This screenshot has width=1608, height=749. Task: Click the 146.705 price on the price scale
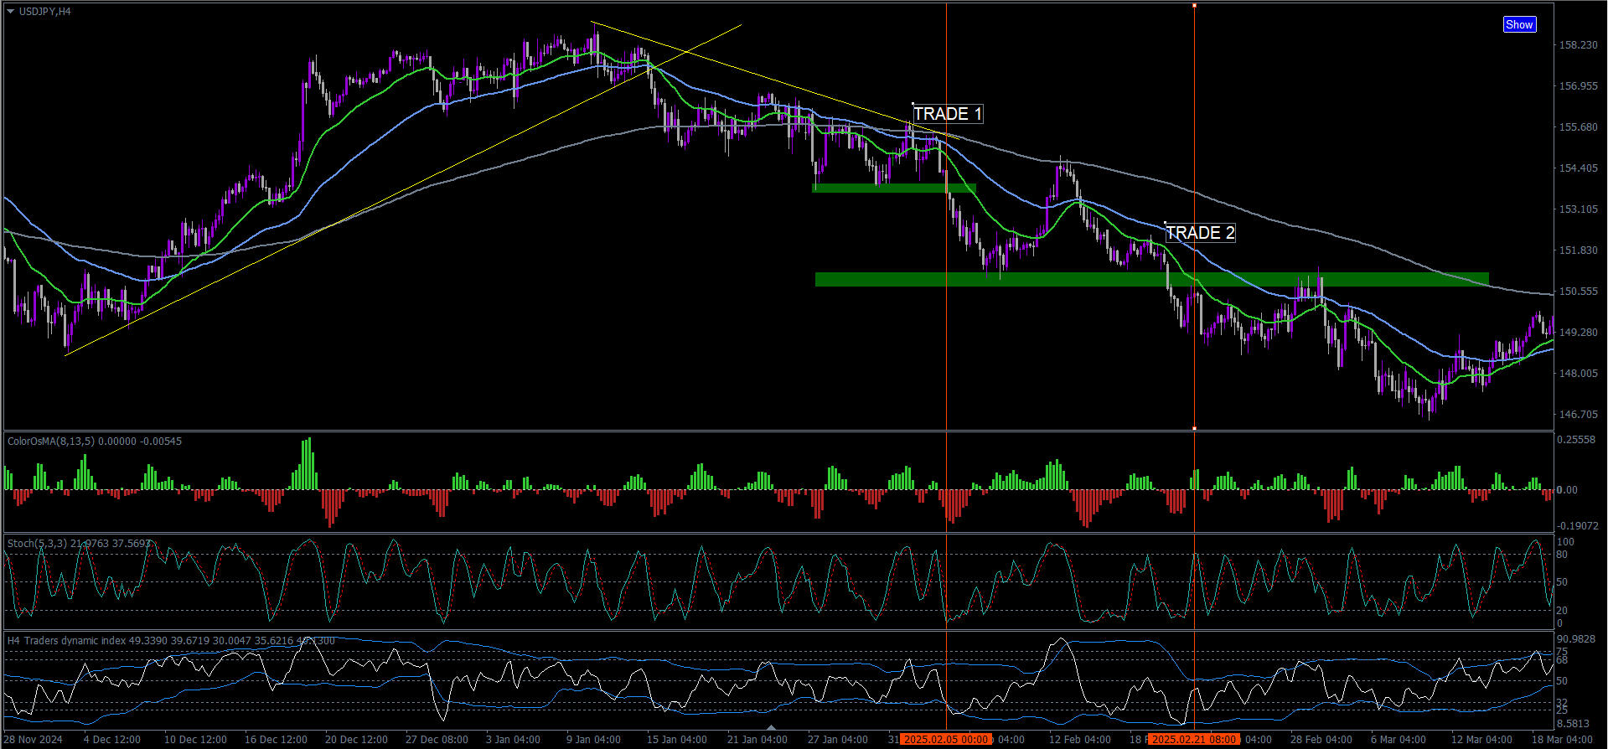pos(1577,415)
